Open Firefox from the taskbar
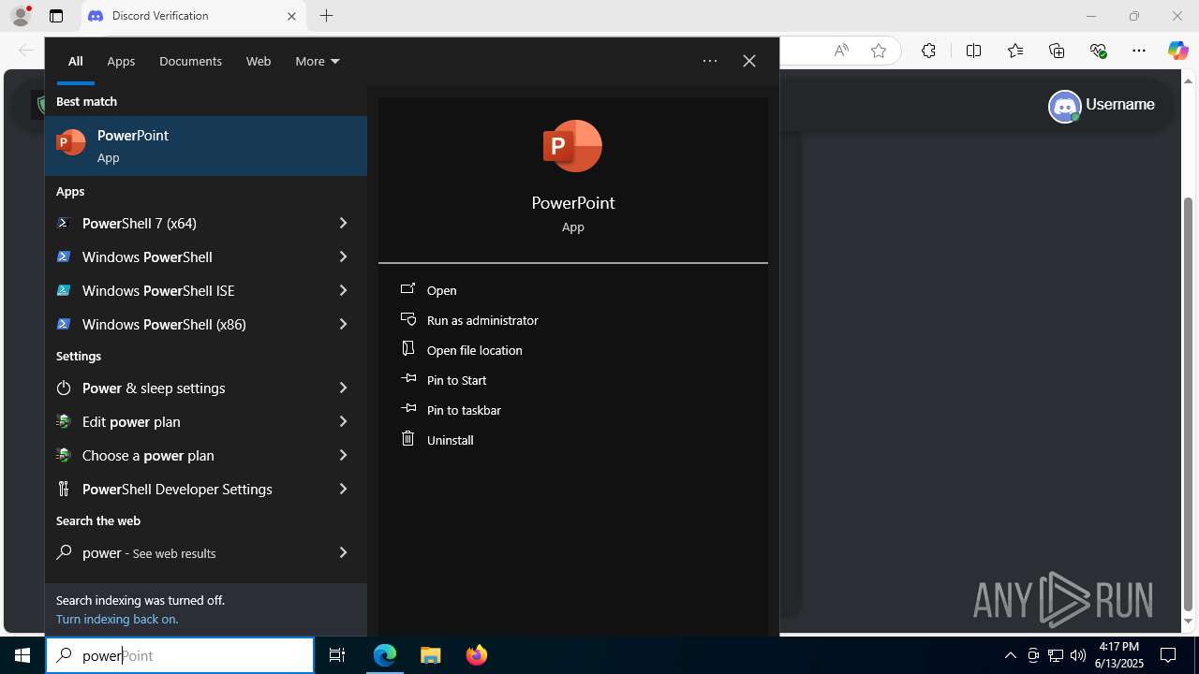This screenshot has width=1199, height=674. pyautogui.click(x=476, y=655)
